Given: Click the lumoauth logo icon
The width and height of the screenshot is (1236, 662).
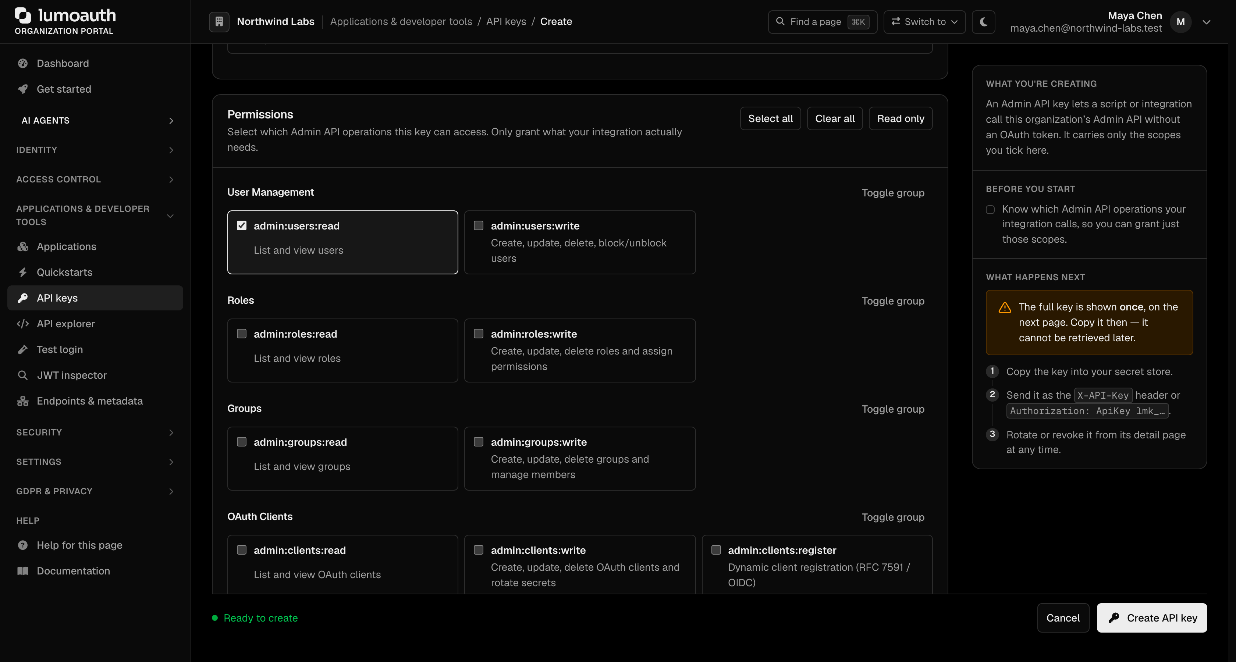Looking at the screenshot, I should click(x=22, y=15).
